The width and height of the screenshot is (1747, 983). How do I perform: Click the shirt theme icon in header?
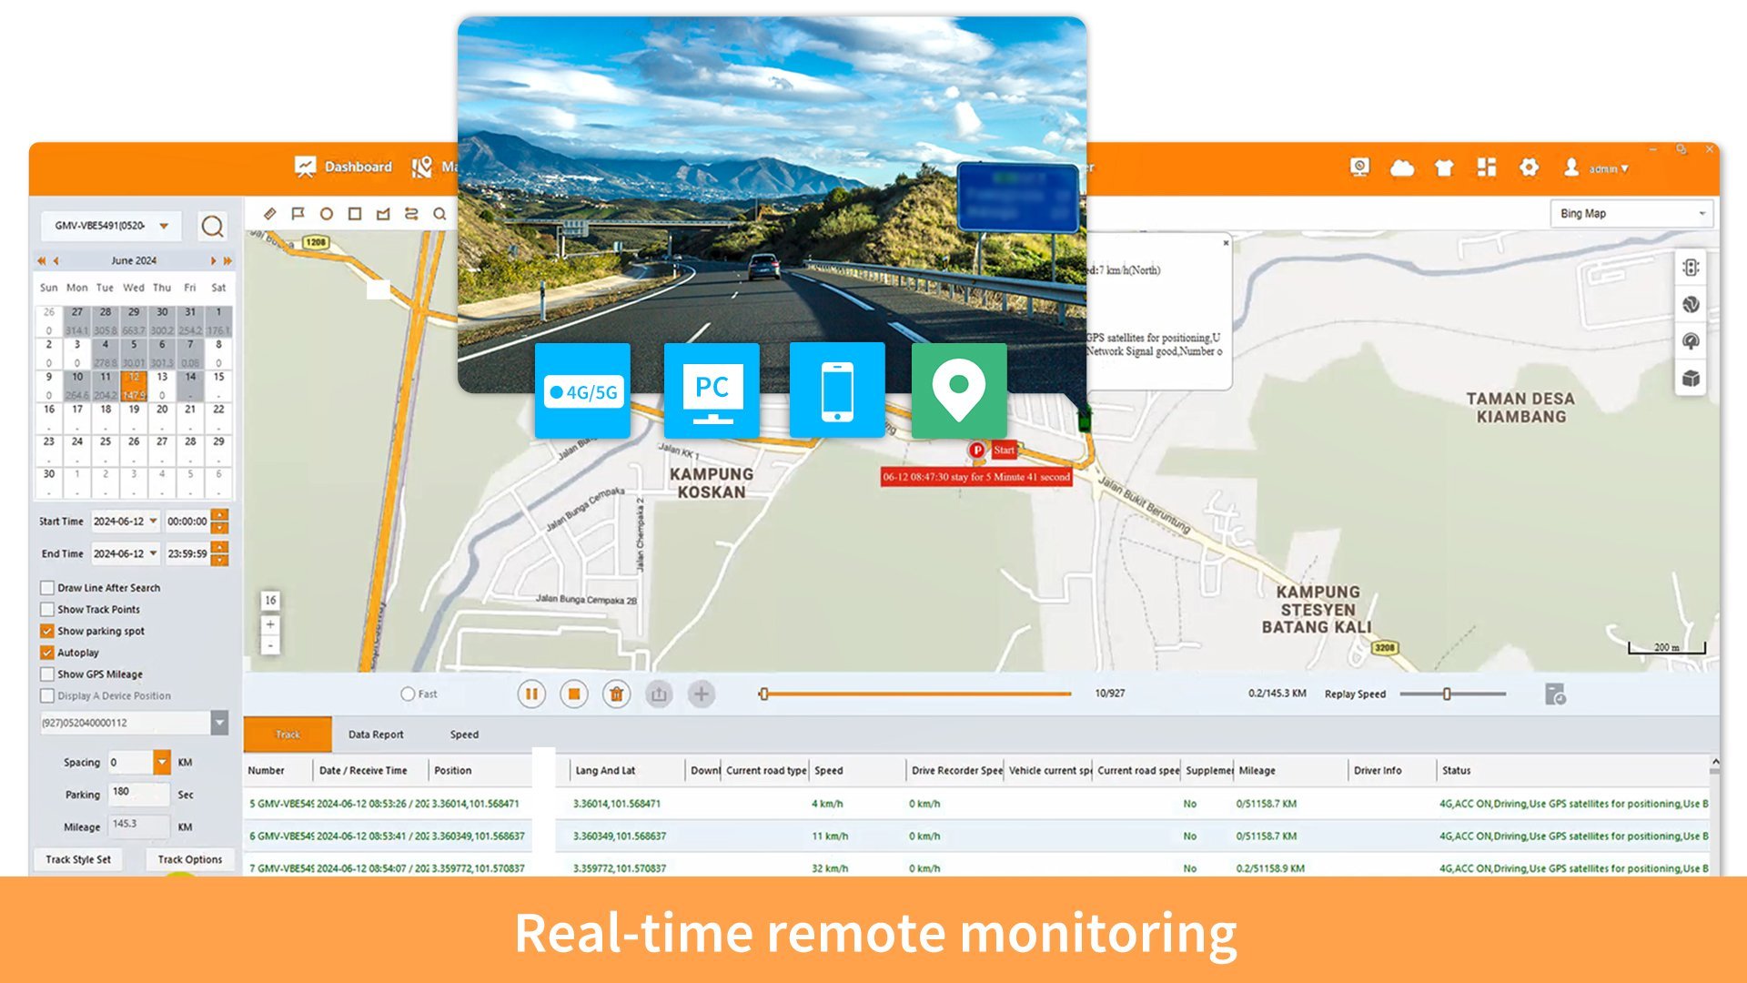click(1444, 167)
